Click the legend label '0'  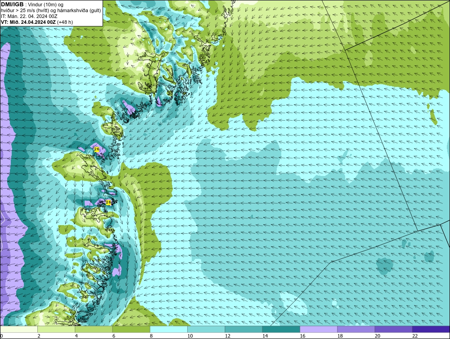1,336
